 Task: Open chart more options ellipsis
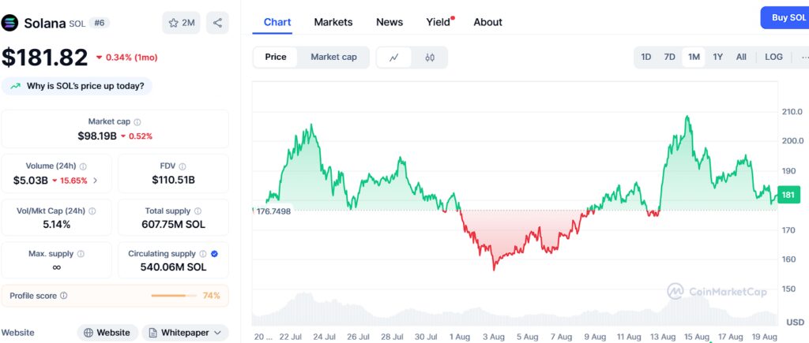pyautogui.click(x=803, y=58)
